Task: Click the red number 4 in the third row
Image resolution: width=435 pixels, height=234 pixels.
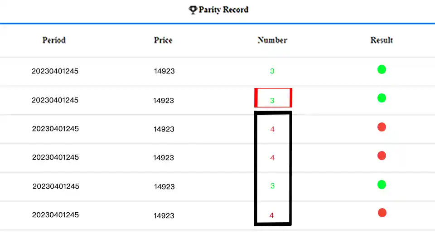Action: click(x=272, y=129)
